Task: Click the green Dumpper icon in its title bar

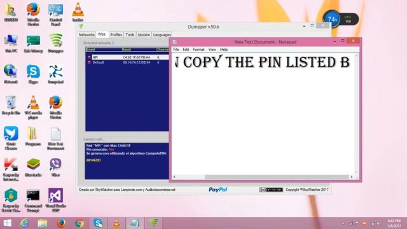Action: pyautogui.click(x=81, y=27)
